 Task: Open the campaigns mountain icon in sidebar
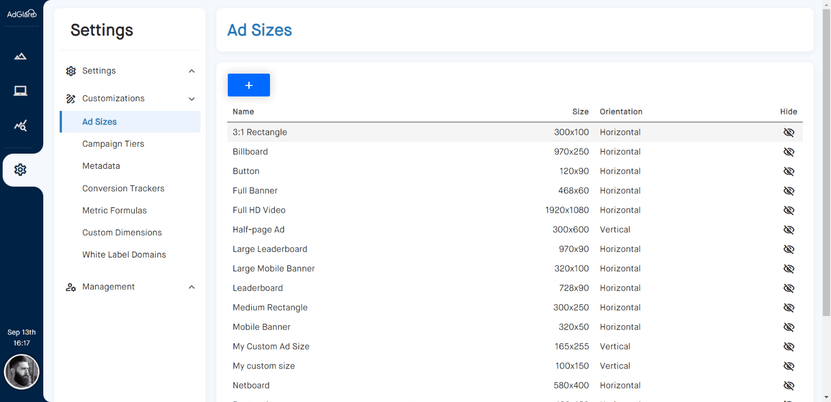click(21, 56)
